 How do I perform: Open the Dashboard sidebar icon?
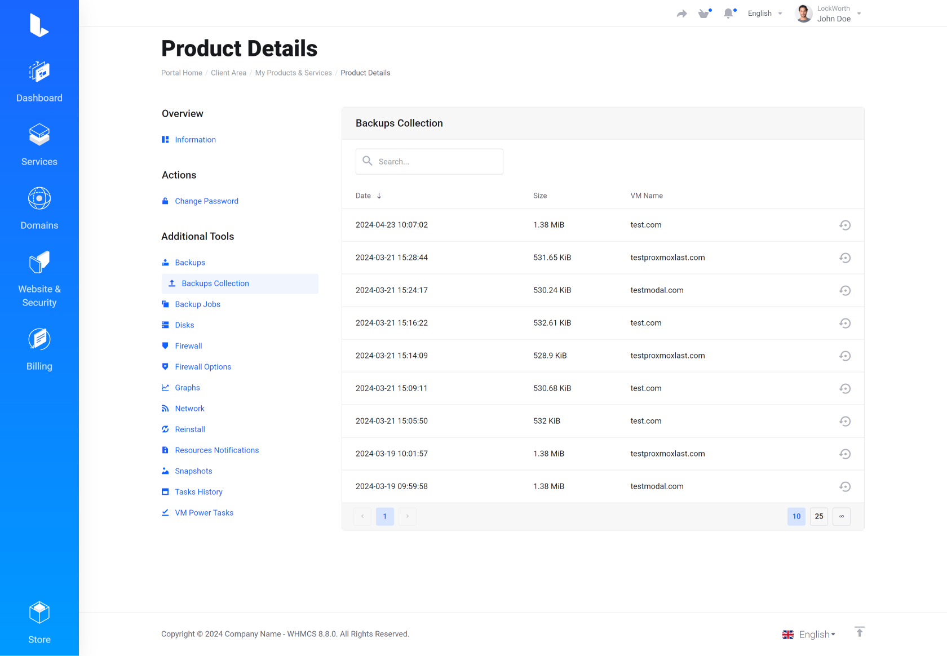tap(39, 72)
